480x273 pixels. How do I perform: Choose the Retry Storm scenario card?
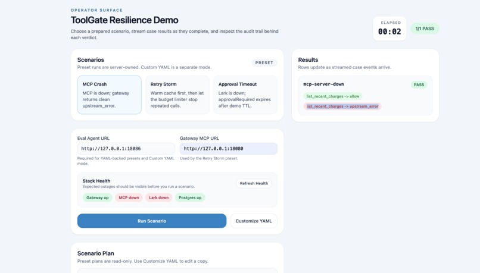pyautogui.click(x=177, y=95)
